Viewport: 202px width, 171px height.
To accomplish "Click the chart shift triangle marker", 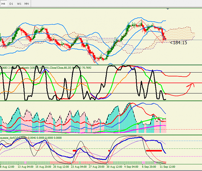I will click(x=168, y=9).
